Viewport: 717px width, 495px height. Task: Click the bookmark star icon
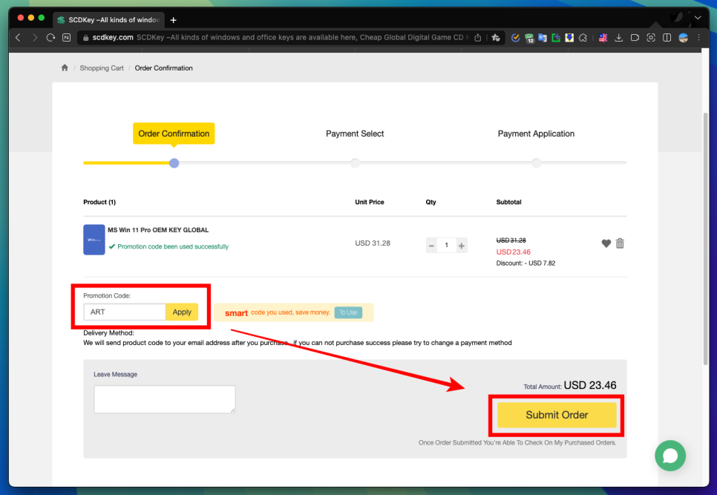tap(496, 38)
